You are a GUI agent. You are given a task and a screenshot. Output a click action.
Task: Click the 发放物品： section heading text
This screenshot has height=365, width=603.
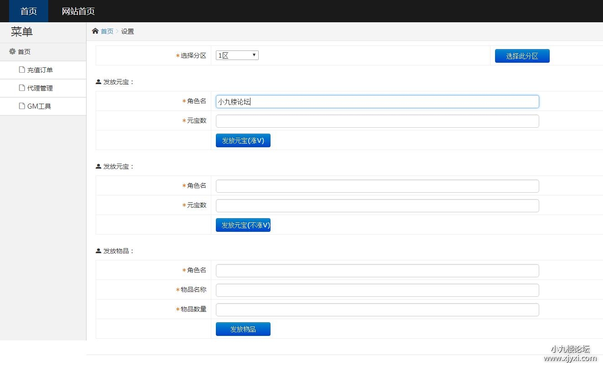pyautogui.click(x=119, y=251)
